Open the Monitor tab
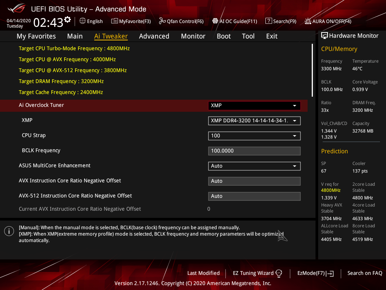Viewport: 386px width, 290px height. coord(193,36)
